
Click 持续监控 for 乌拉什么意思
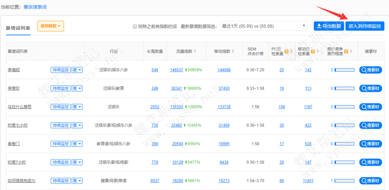[61, 107]
